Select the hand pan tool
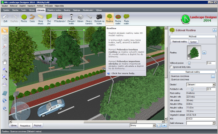 click(5, 62)
